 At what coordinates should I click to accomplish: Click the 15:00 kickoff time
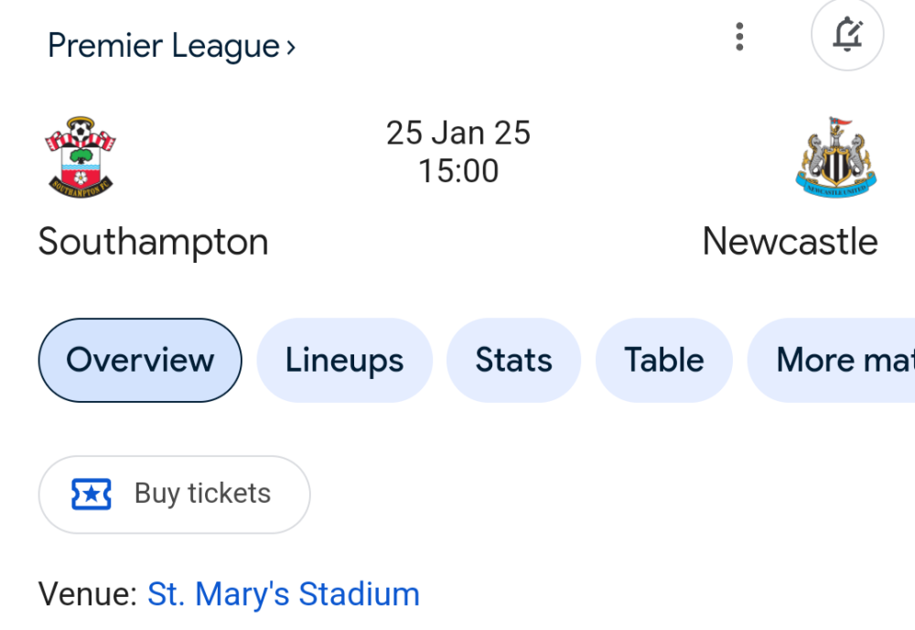click(458, 171)
